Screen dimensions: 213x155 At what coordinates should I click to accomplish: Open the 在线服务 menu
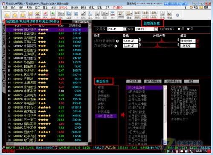pos(118,7)
